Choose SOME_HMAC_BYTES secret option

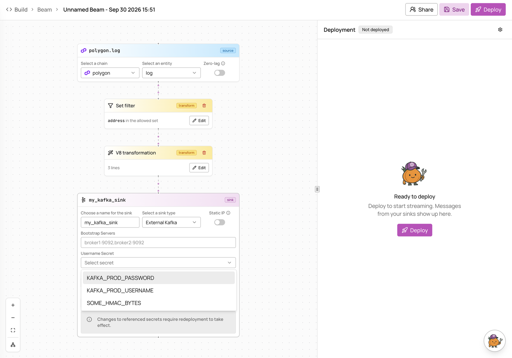pos(158,303)
